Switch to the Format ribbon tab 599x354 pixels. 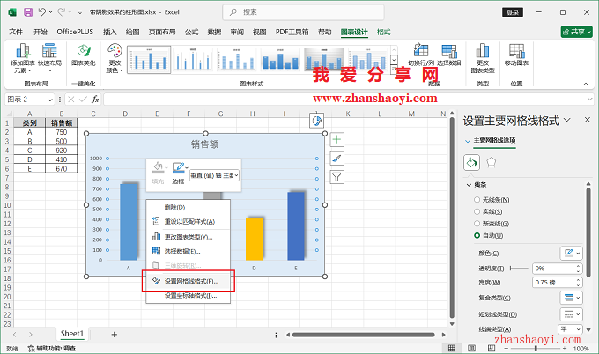(383, 32)
